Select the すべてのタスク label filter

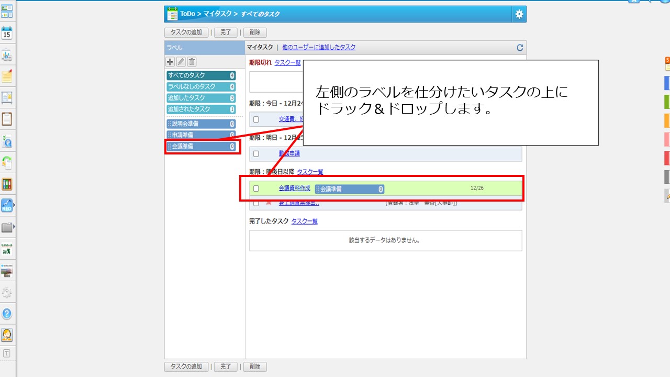(201, 75)
